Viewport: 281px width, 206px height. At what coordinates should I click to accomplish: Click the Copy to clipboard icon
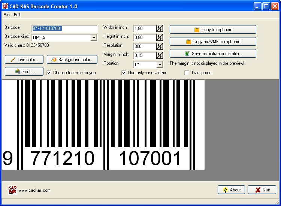click(197, 30)
